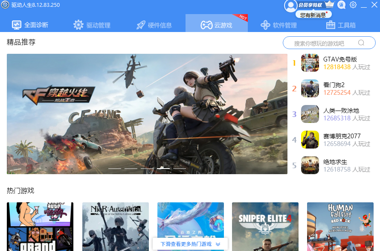This screenshot has height=251, width=380.
Task: Click the 云游戏 gamepad icon
Action: [x=206, y=25]
